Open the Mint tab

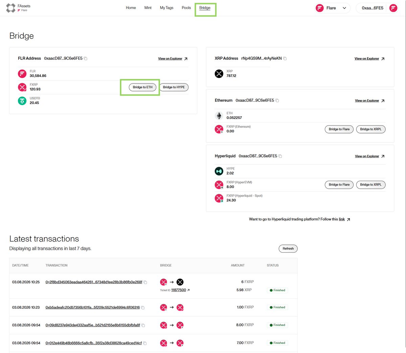(148, 8)
